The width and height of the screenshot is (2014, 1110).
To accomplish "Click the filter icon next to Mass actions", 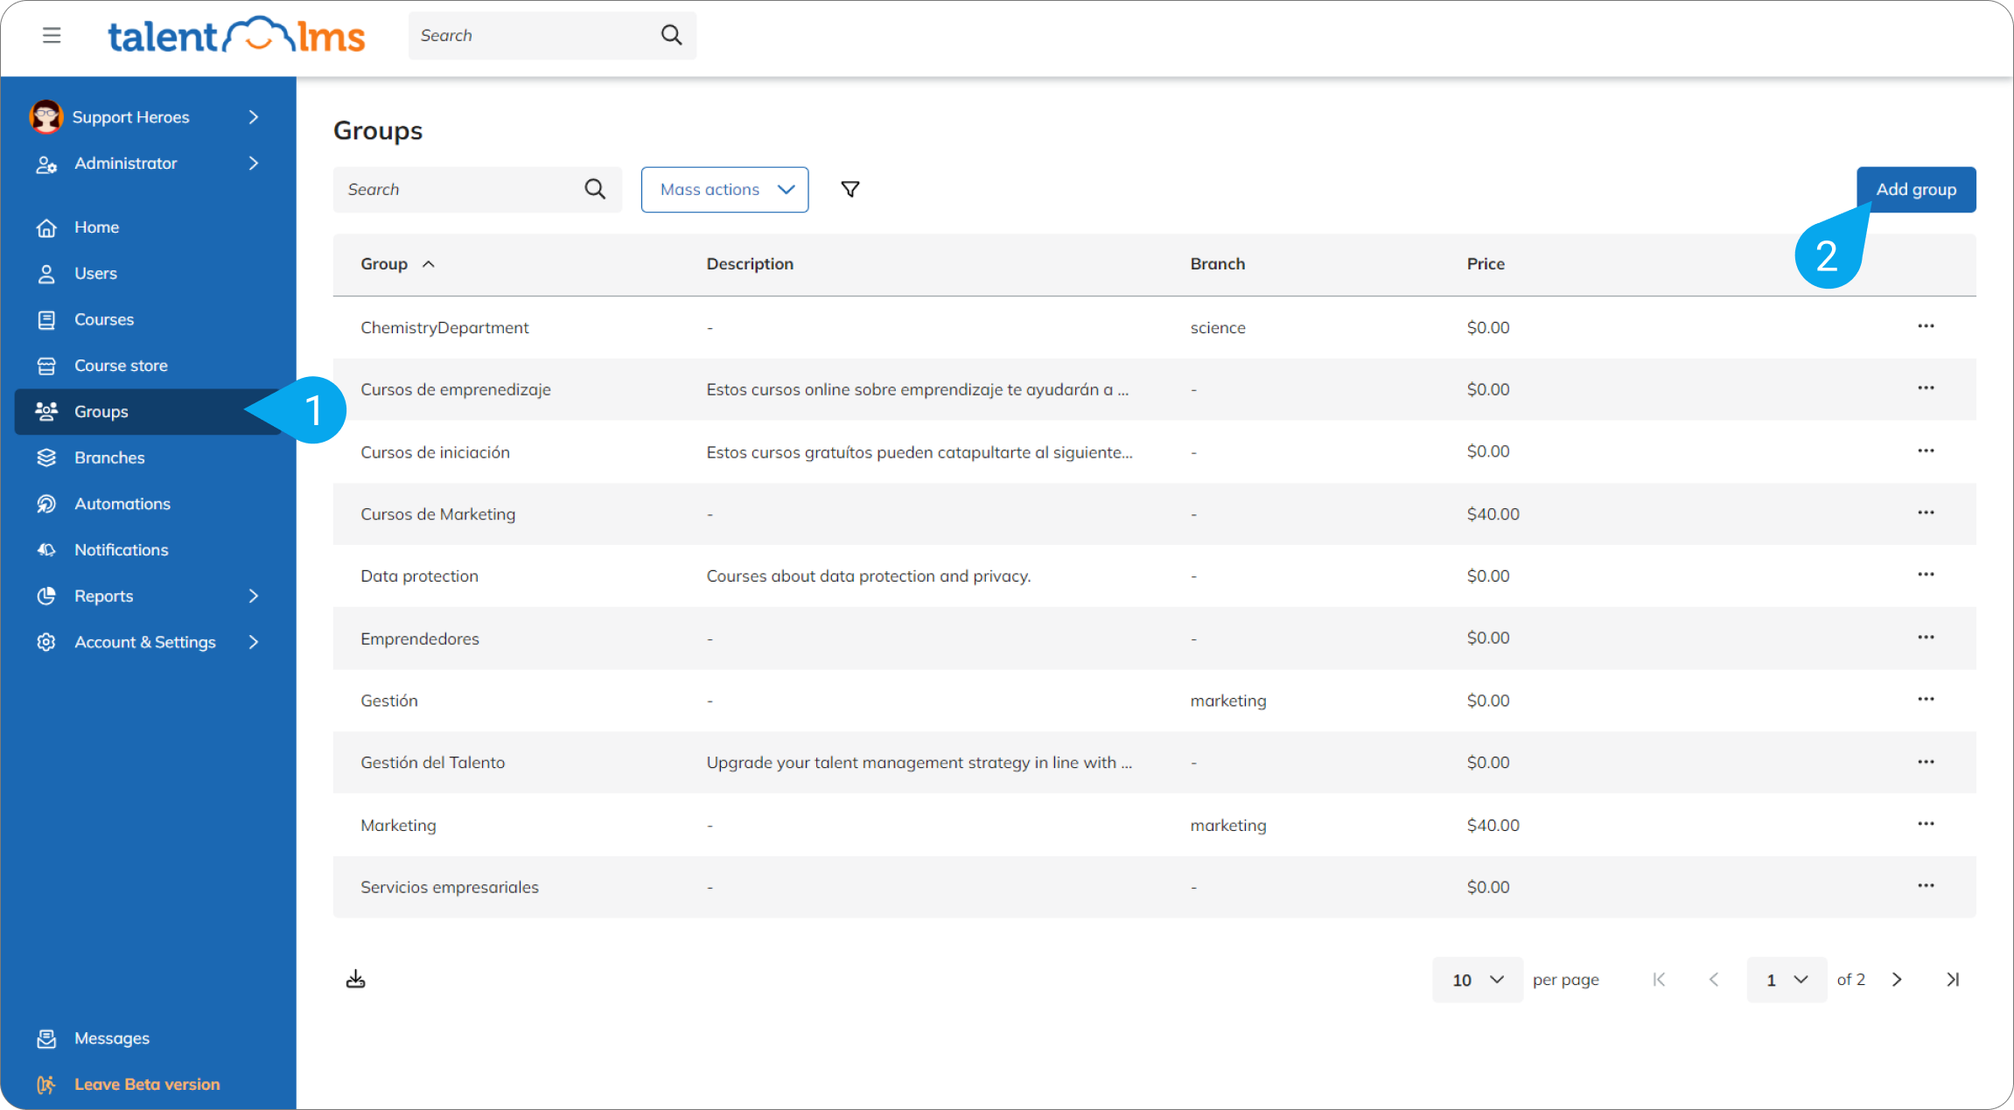I will [x=850, y=189].
